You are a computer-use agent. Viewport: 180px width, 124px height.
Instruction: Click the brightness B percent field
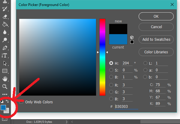[127, 77]
